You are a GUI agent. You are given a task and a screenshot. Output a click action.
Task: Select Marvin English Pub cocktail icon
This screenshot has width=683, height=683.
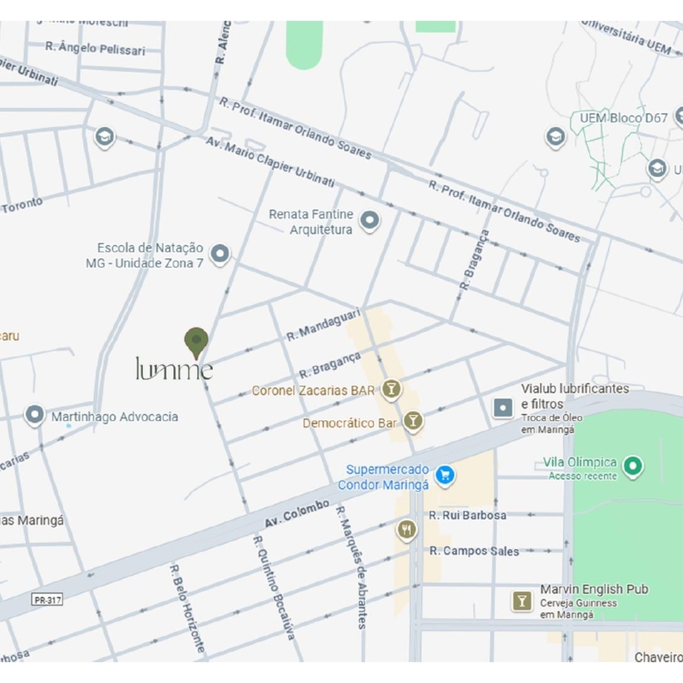522,601
